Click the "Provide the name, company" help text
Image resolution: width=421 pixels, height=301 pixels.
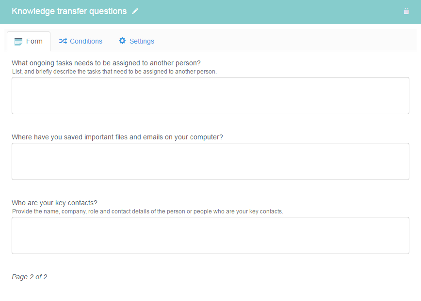(x=147, y=211)
